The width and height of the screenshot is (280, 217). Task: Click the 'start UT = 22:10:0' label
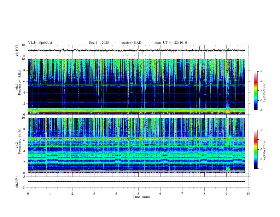click(171, 43)
